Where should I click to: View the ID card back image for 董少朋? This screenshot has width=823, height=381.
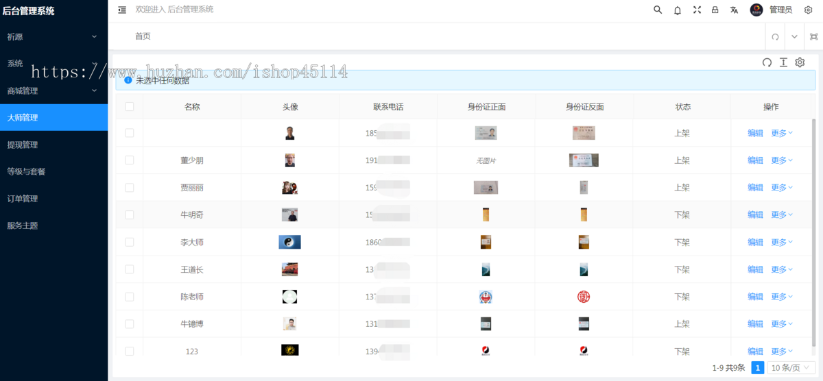click(x=584, y=160)
